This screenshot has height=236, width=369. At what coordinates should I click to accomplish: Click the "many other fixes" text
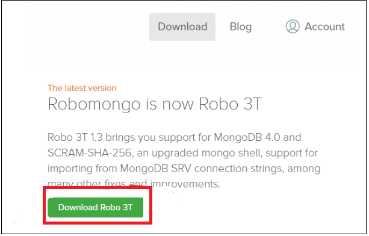[x=87, y=184]
